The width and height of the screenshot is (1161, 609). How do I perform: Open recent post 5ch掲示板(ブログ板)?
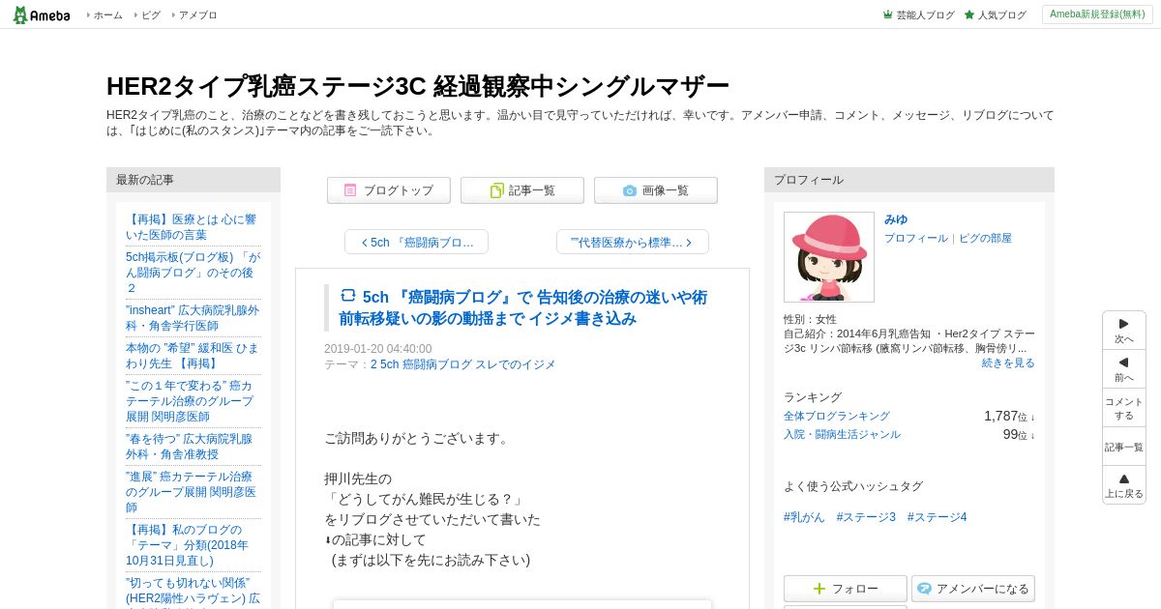(x=193, y=273)
